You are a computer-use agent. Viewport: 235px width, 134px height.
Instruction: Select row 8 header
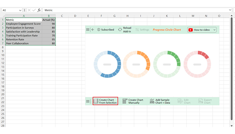[3, 47]
